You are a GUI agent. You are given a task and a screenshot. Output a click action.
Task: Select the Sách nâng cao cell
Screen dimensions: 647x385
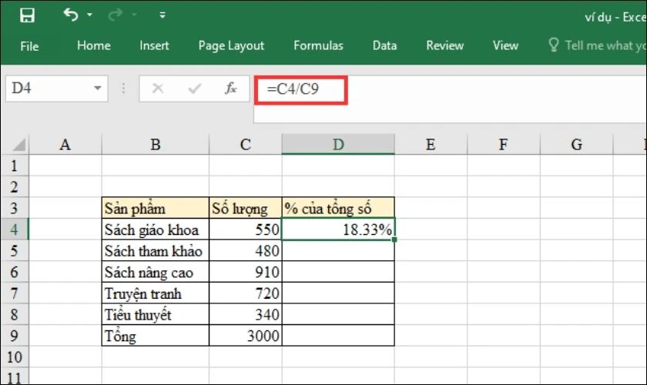[x=155, y=272]
